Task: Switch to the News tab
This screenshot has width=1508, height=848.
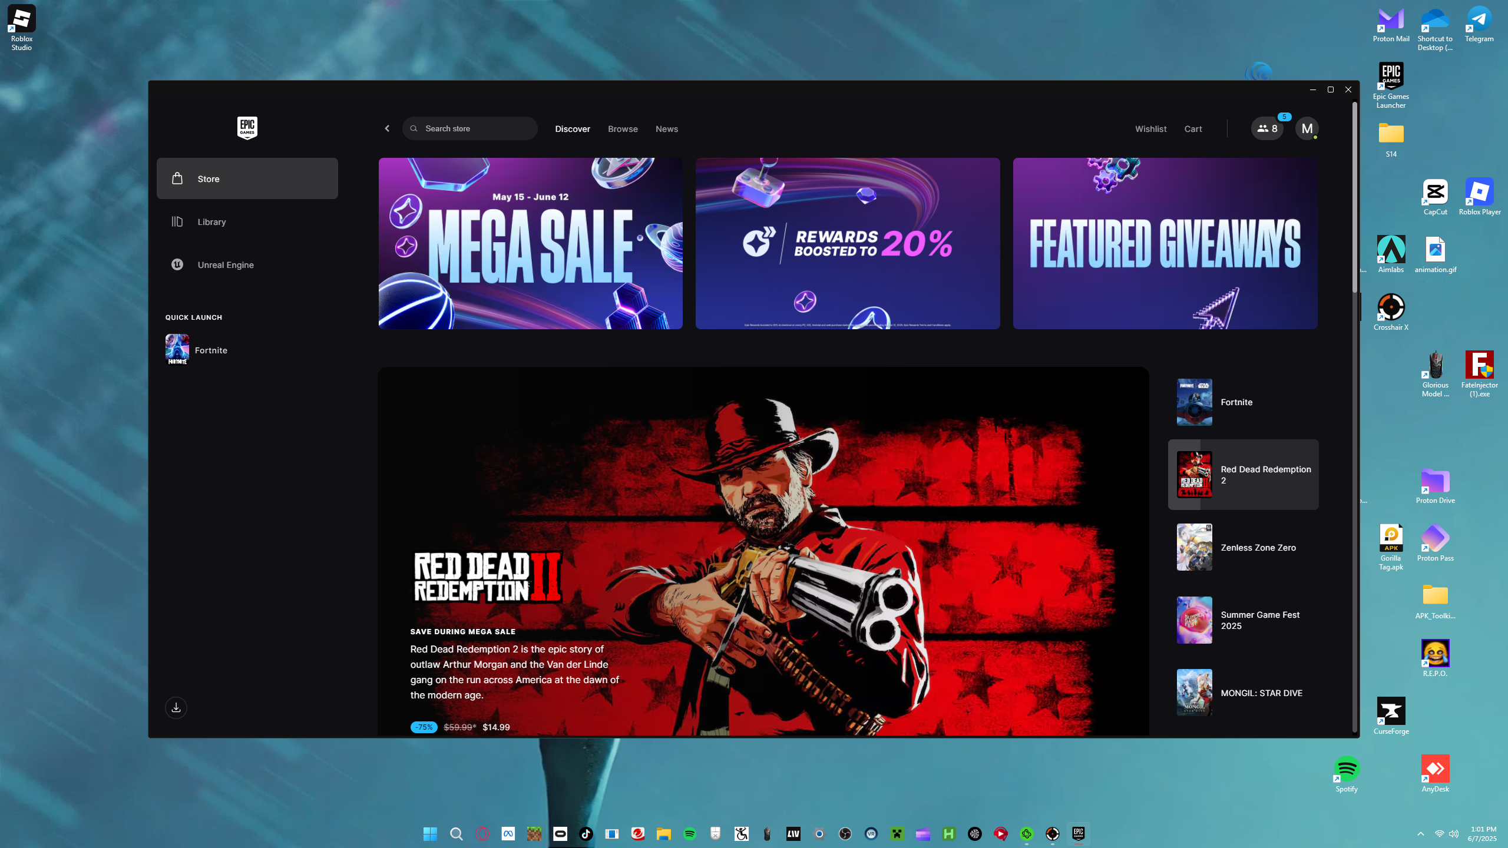Action: [x=666, y=129]
